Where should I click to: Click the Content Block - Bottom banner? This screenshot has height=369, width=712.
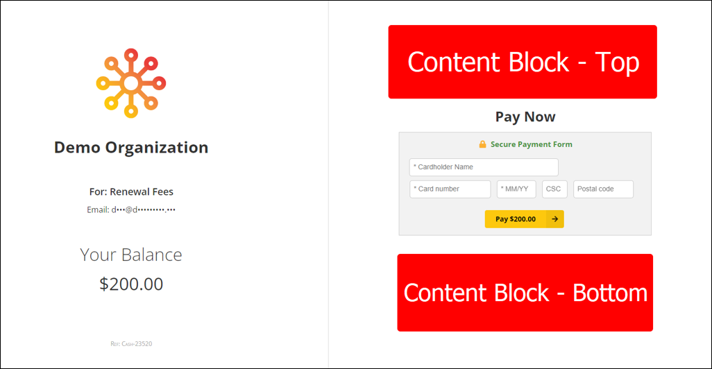(x=525, y=293)
